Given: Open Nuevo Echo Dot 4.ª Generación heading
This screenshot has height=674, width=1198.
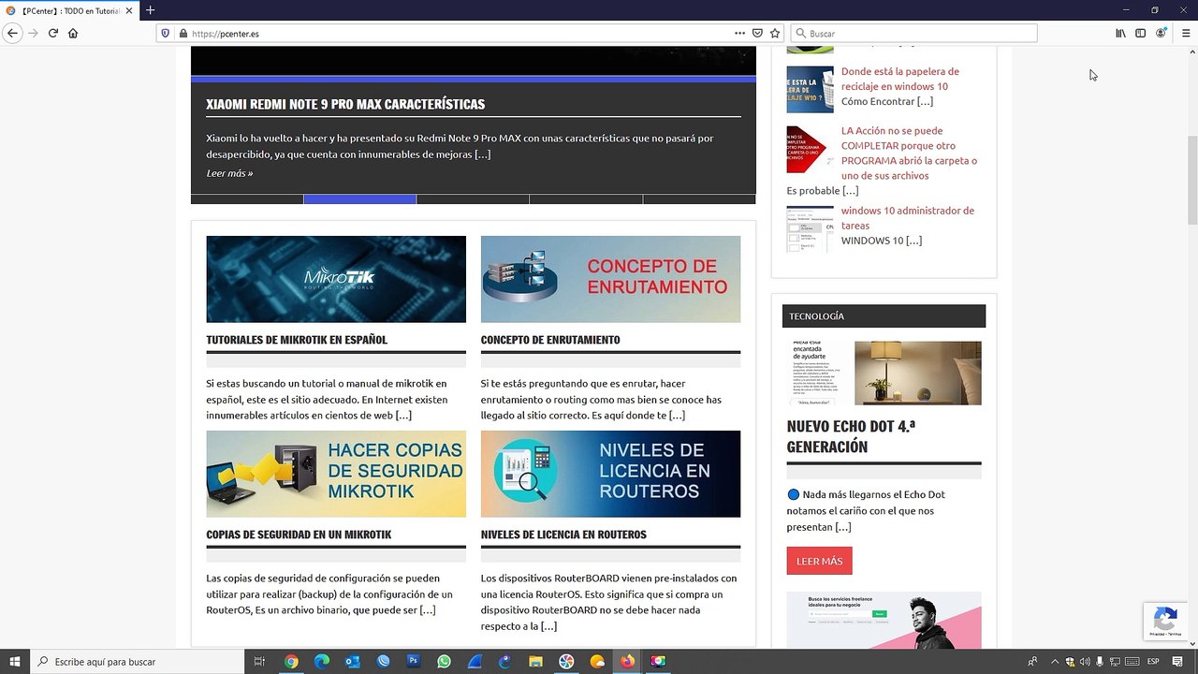Looking at the screenshot, I should [x=851, y=436].
